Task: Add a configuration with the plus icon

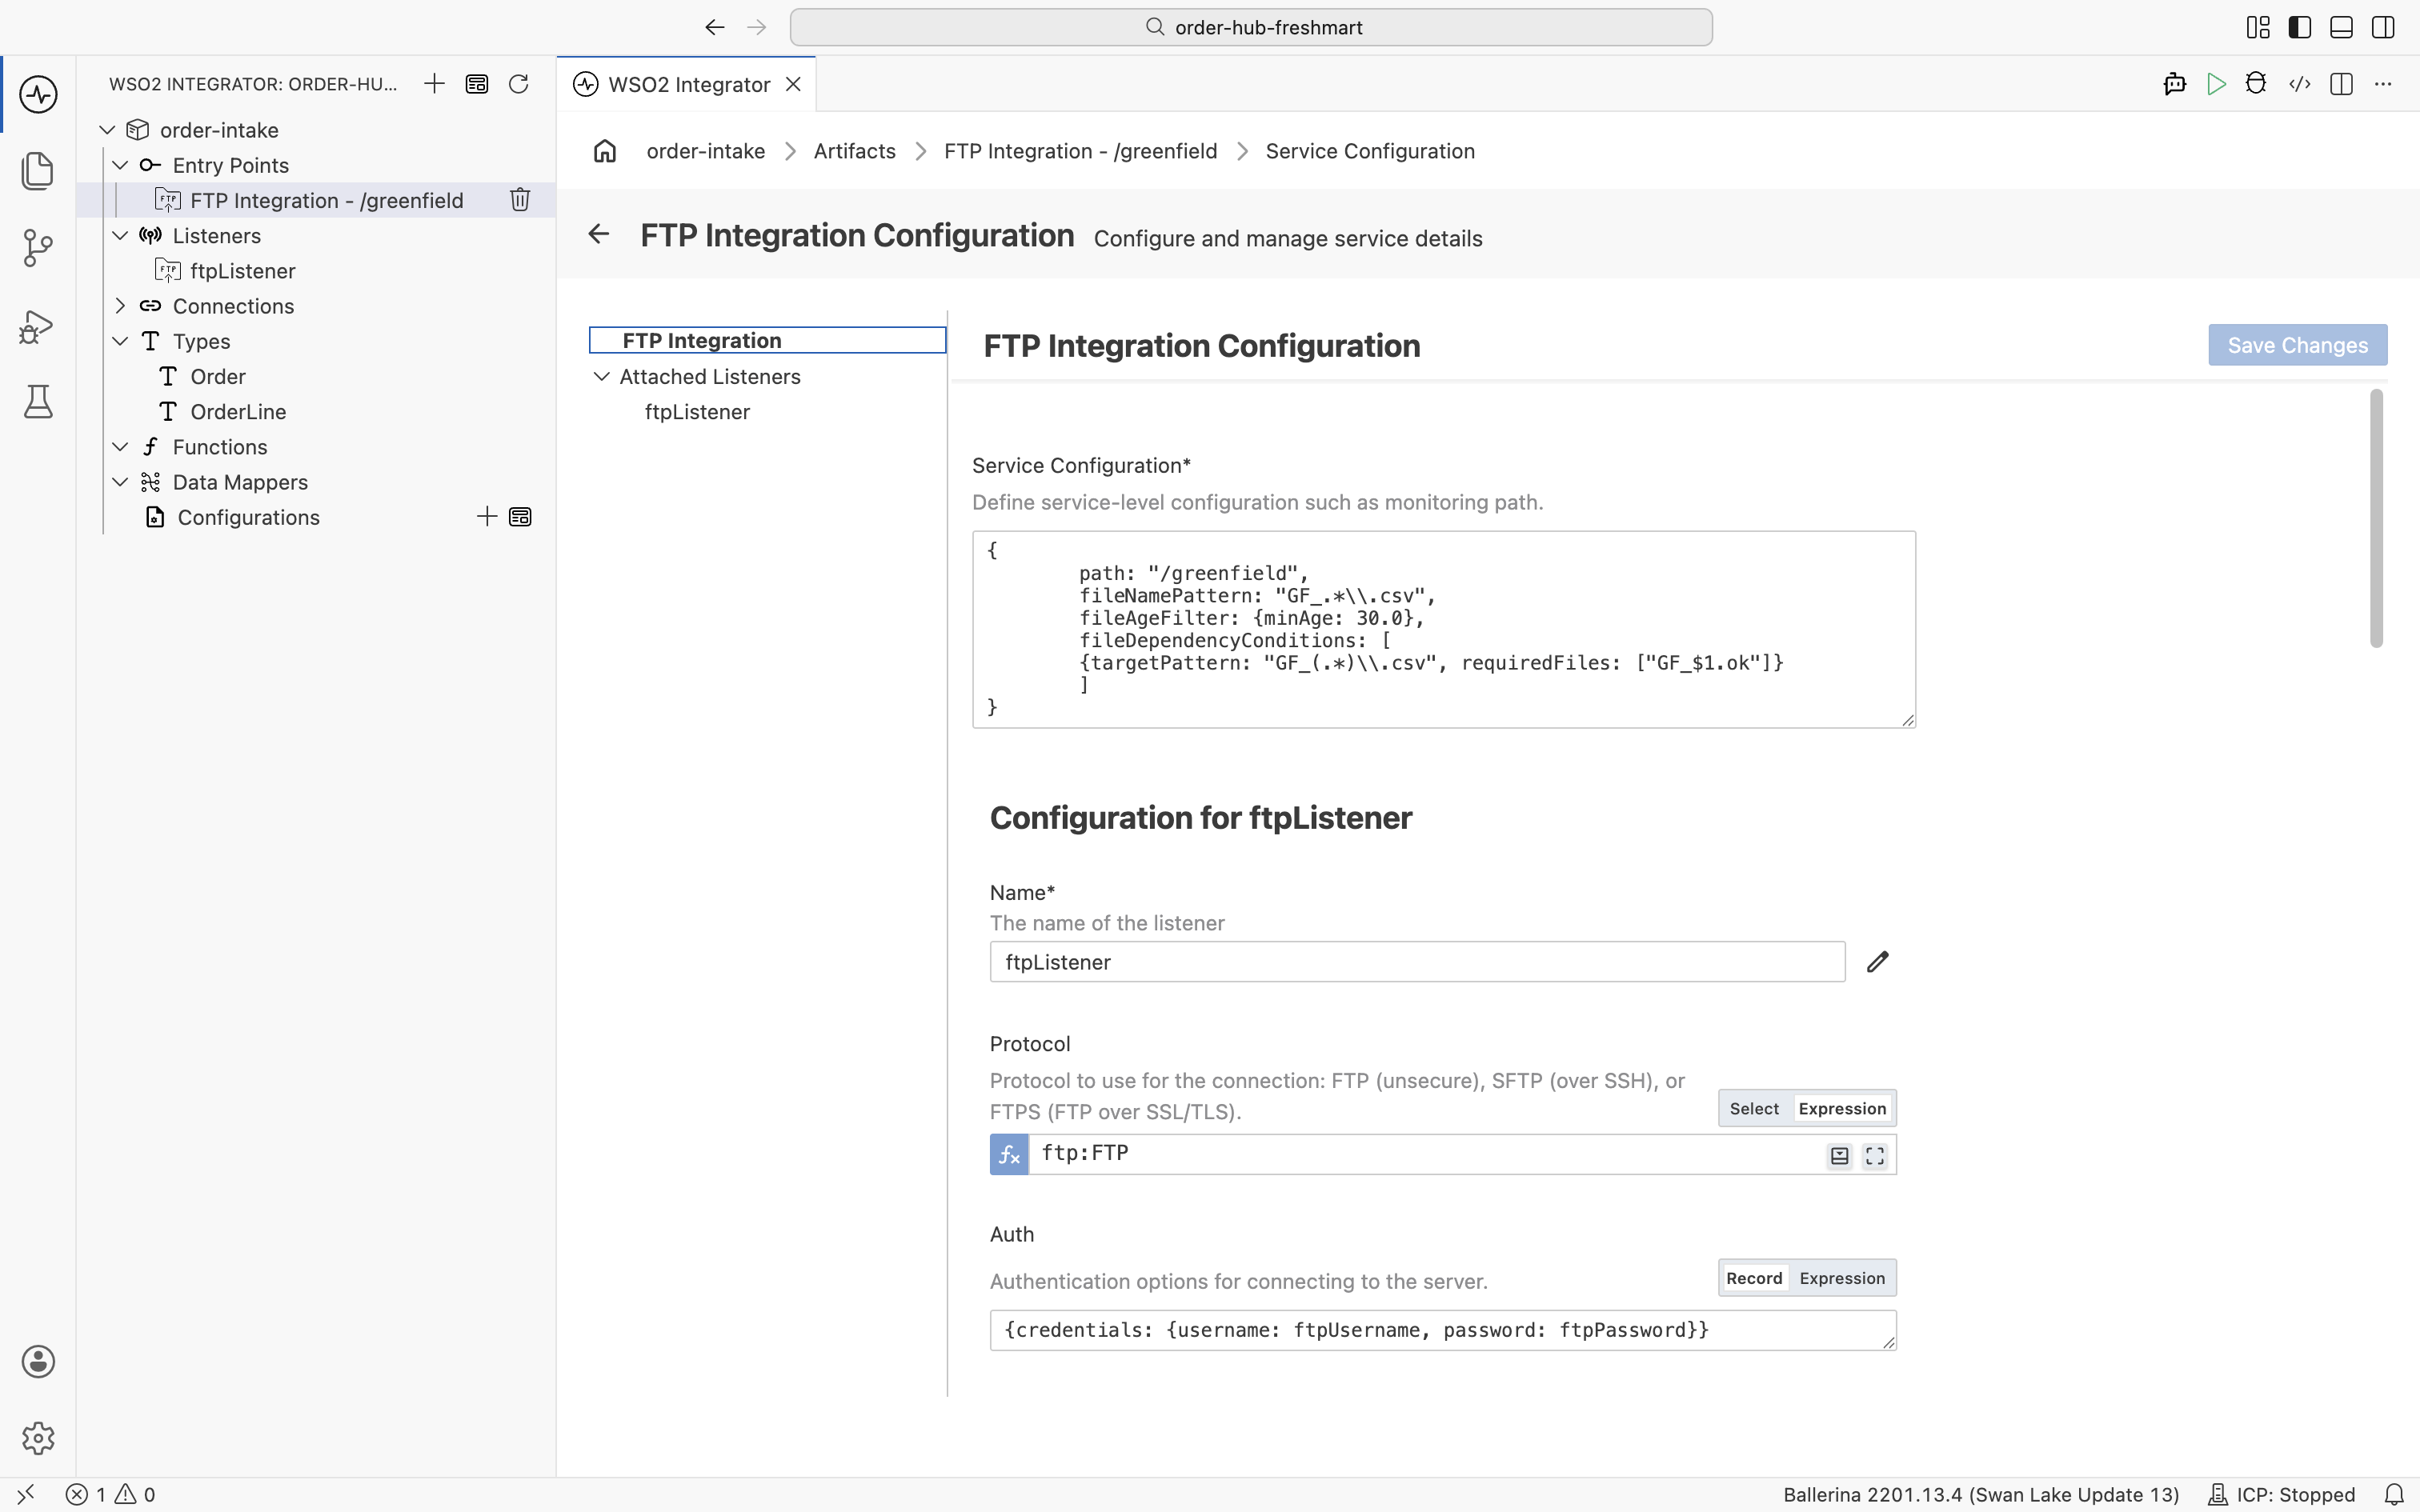Action: click(487, 517)
